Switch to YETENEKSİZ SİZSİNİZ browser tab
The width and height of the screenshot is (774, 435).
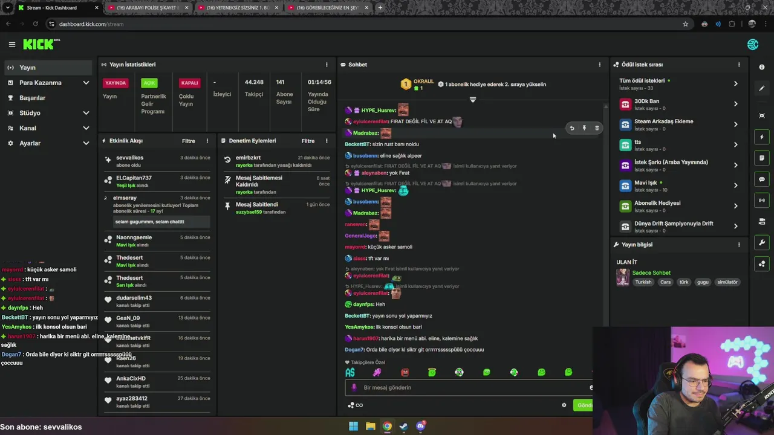pos(238,8)
